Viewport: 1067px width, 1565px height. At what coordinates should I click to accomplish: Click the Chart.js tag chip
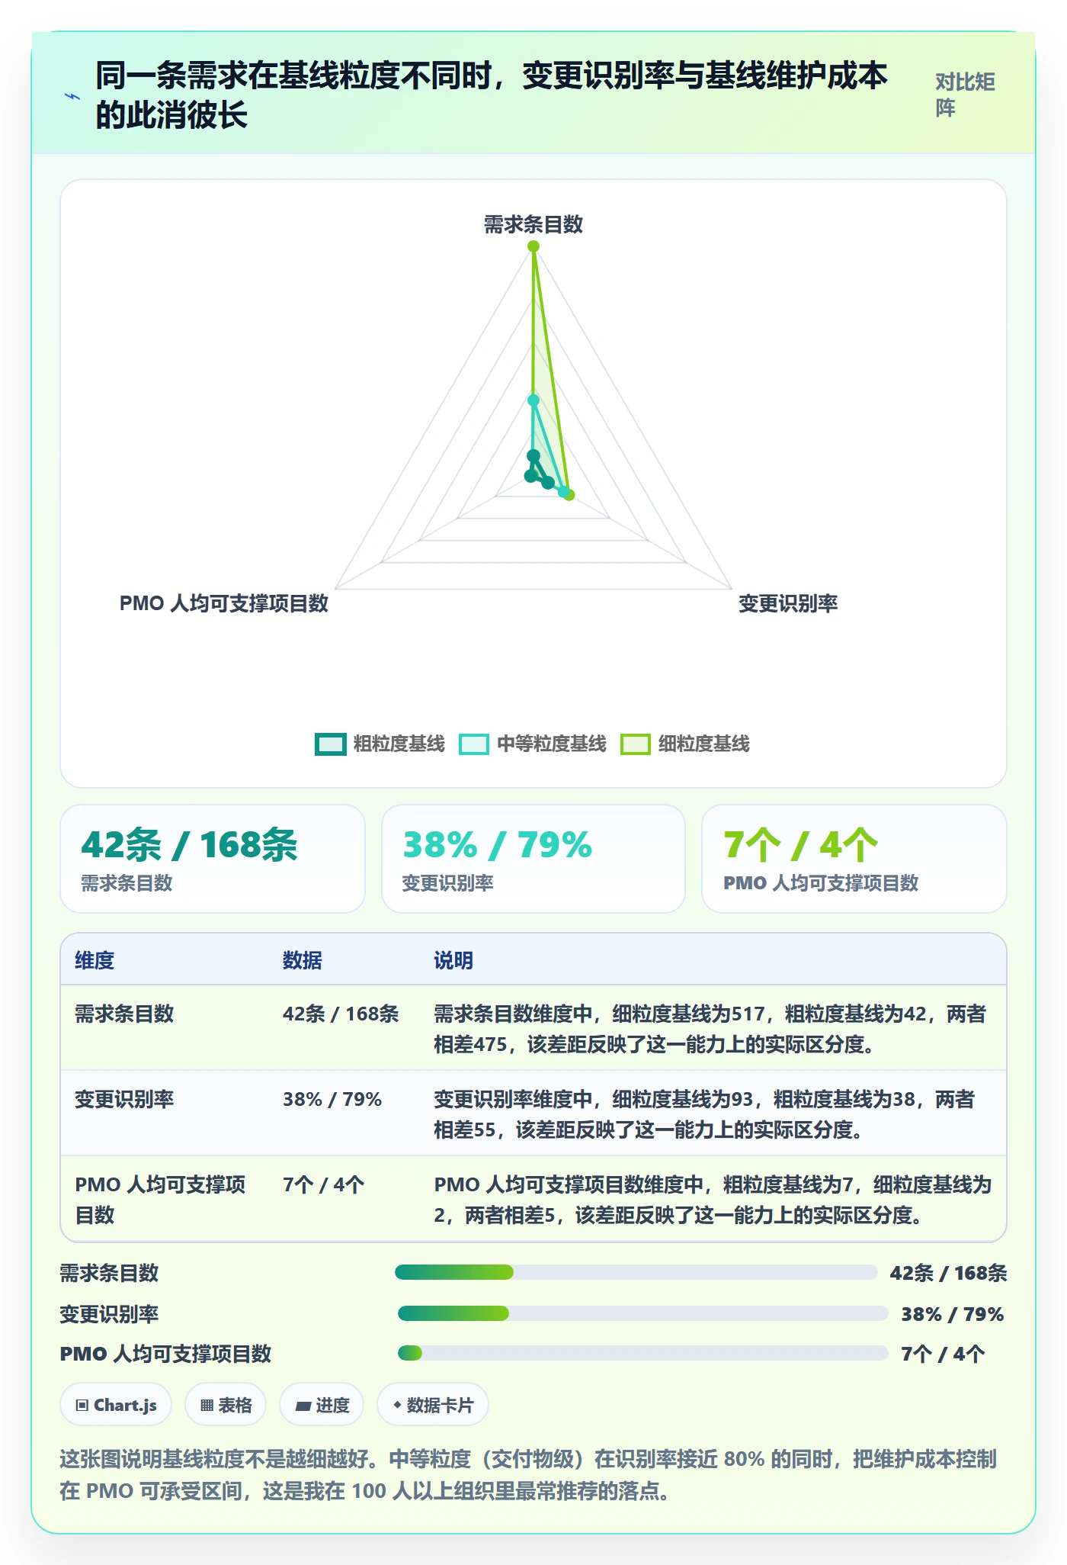pyautogui.click(x=116, y=1404)
